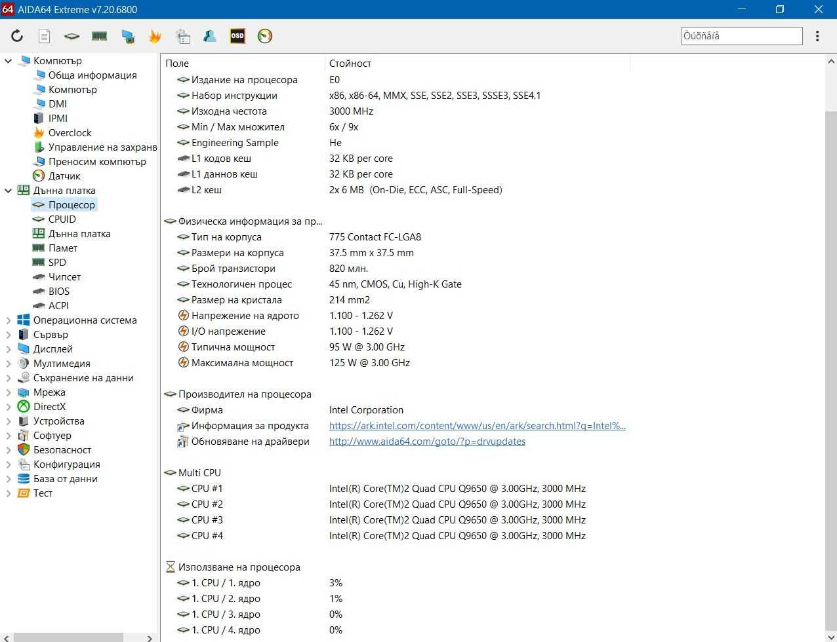Open the Датчик sensor item
Viewport: 837px width, 642px height.
click(x=64, y=176)
